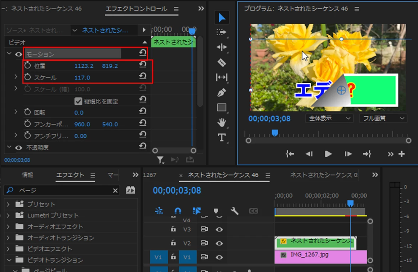Screen dimensions: 418x272
Task: Go to In point
Action: click(290, 154)
